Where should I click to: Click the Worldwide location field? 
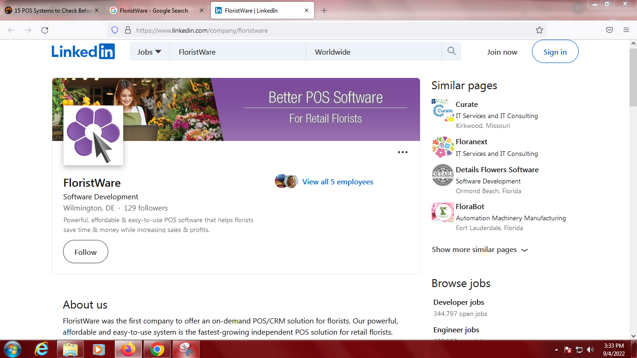click(374, 52)
